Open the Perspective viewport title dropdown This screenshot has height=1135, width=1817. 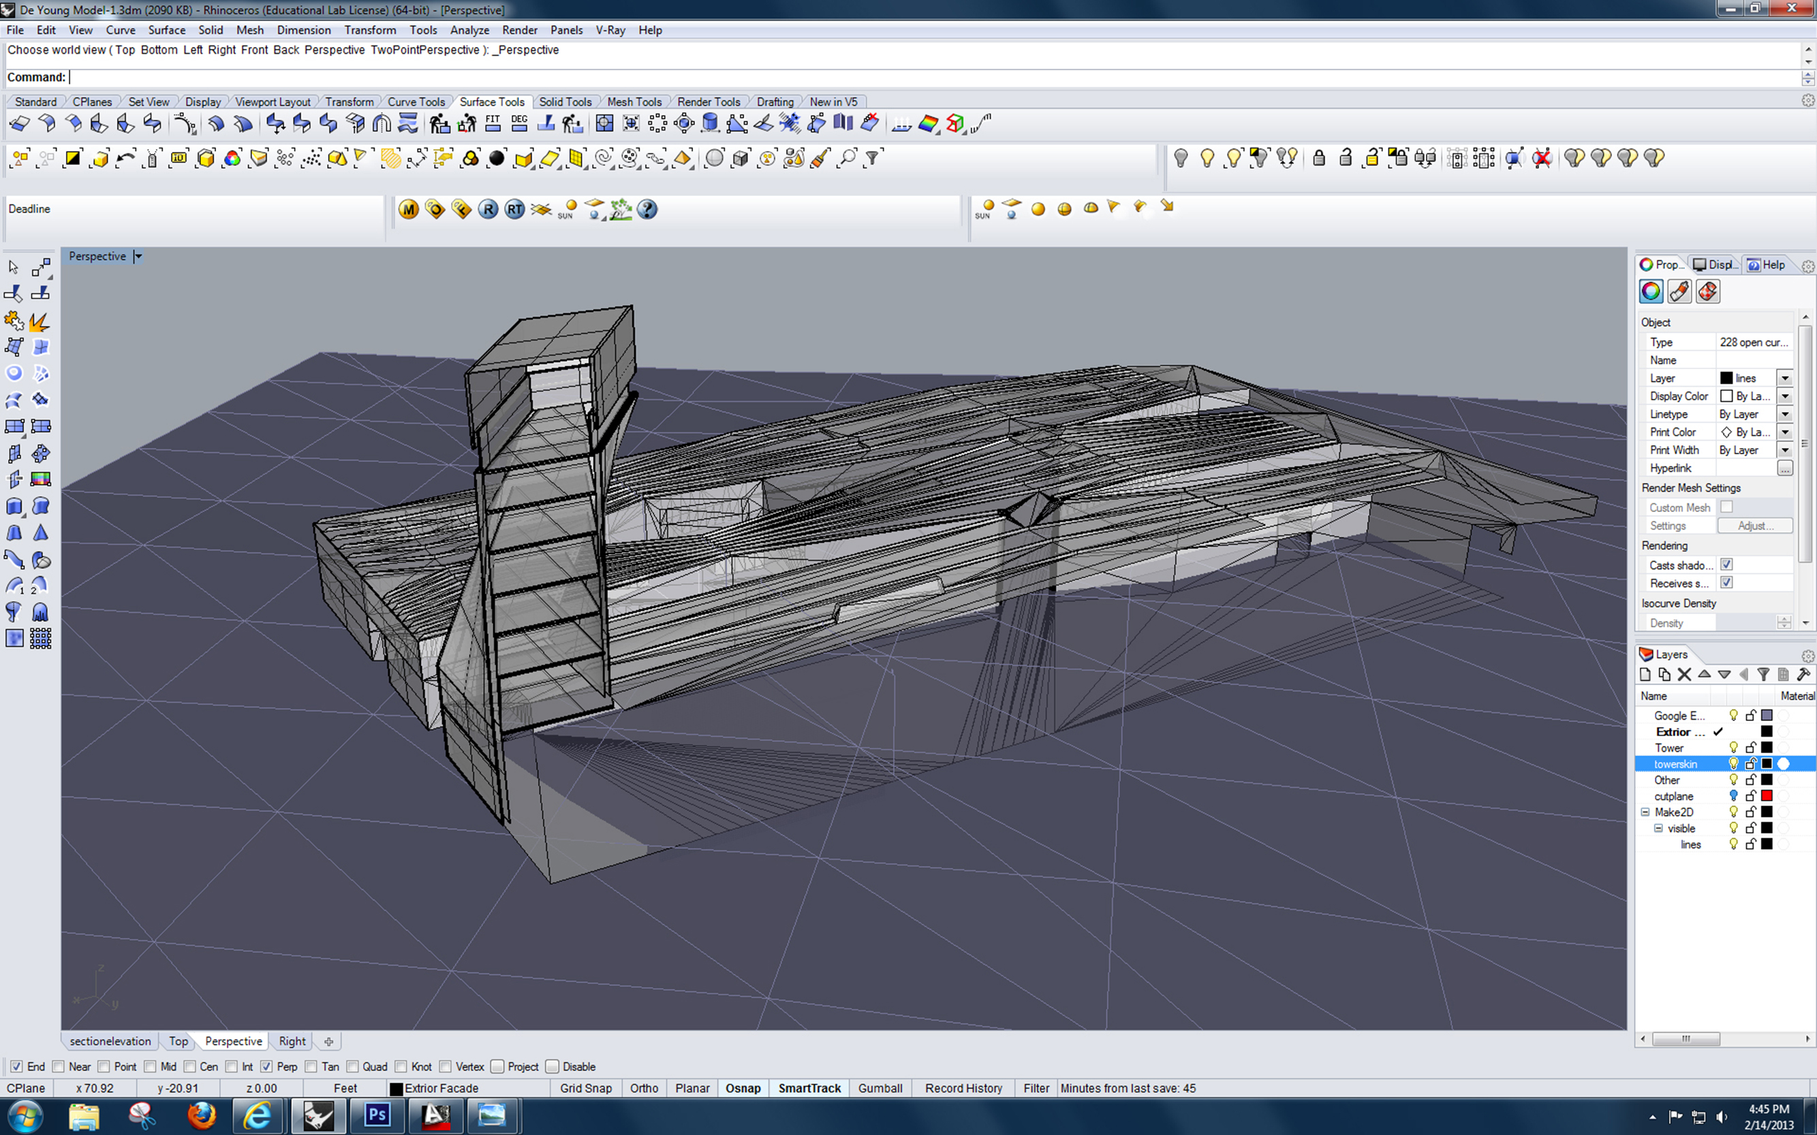coord(138,257)
